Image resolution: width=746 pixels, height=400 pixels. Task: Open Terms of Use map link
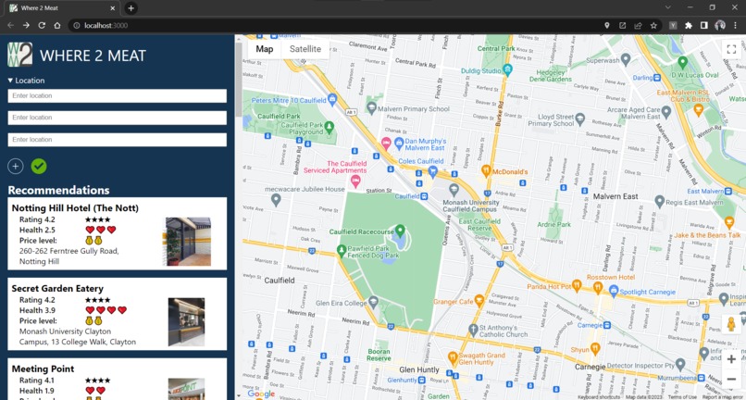point(682,397)
